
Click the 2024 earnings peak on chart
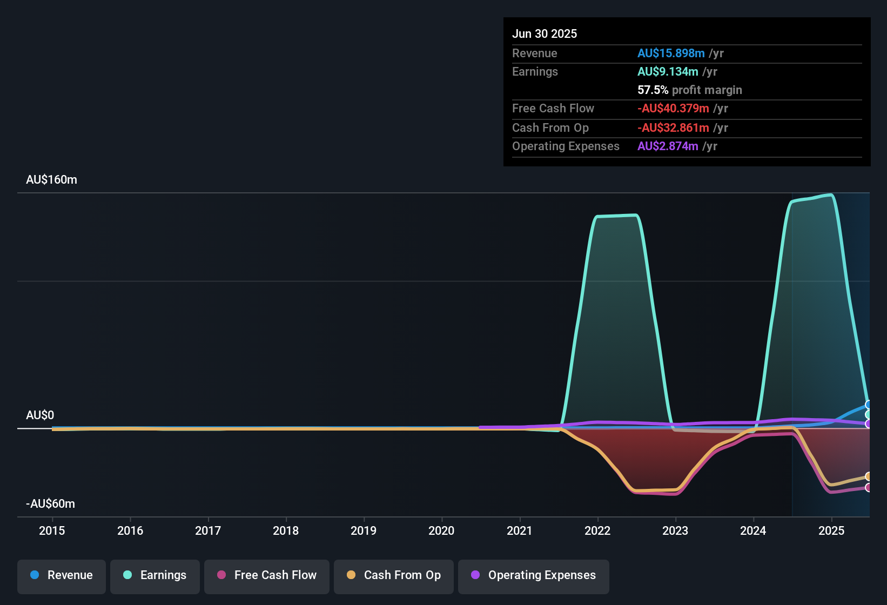click(x=830, y=194)
